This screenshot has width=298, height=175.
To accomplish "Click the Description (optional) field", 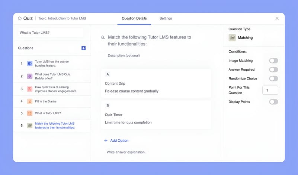I will (x=124, y=55).
